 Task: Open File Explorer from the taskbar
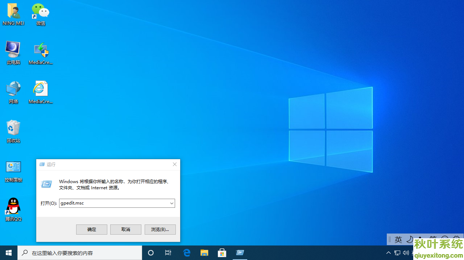pos(204,253)
